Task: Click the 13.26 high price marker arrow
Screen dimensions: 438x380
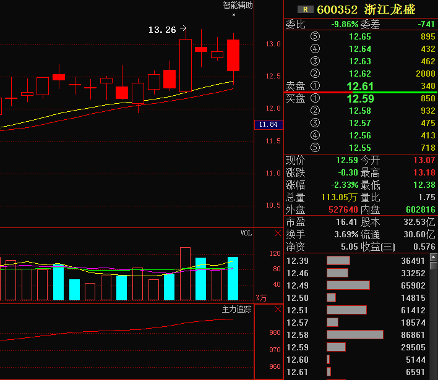Action: pyautogui.click(x=182, y=28)
